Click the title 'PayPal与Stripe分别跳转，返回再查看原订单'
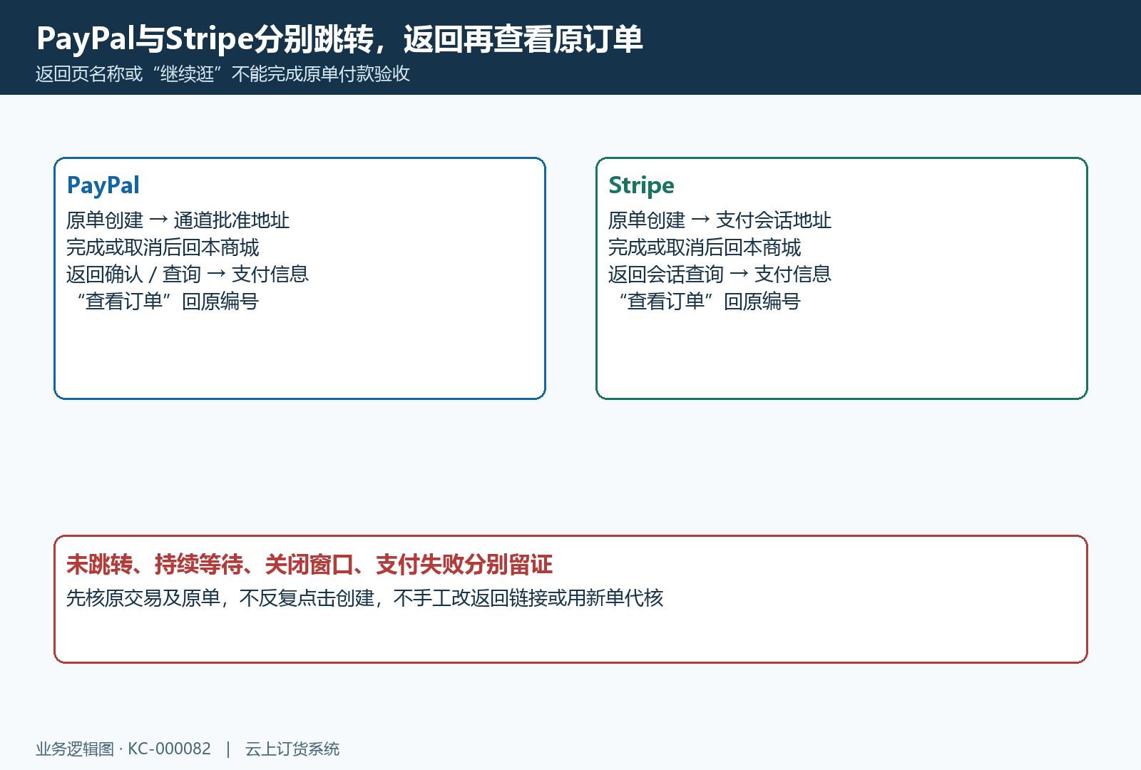The width and height of the screenshot is (1141, 770). pos(339,38)
